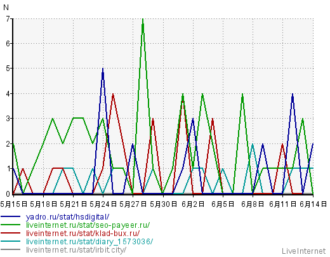The height and width of the screenshot is (257, 330).
Task: Click the blue legend line swatch
Action: pyautogui.click(x=11, y=217)
